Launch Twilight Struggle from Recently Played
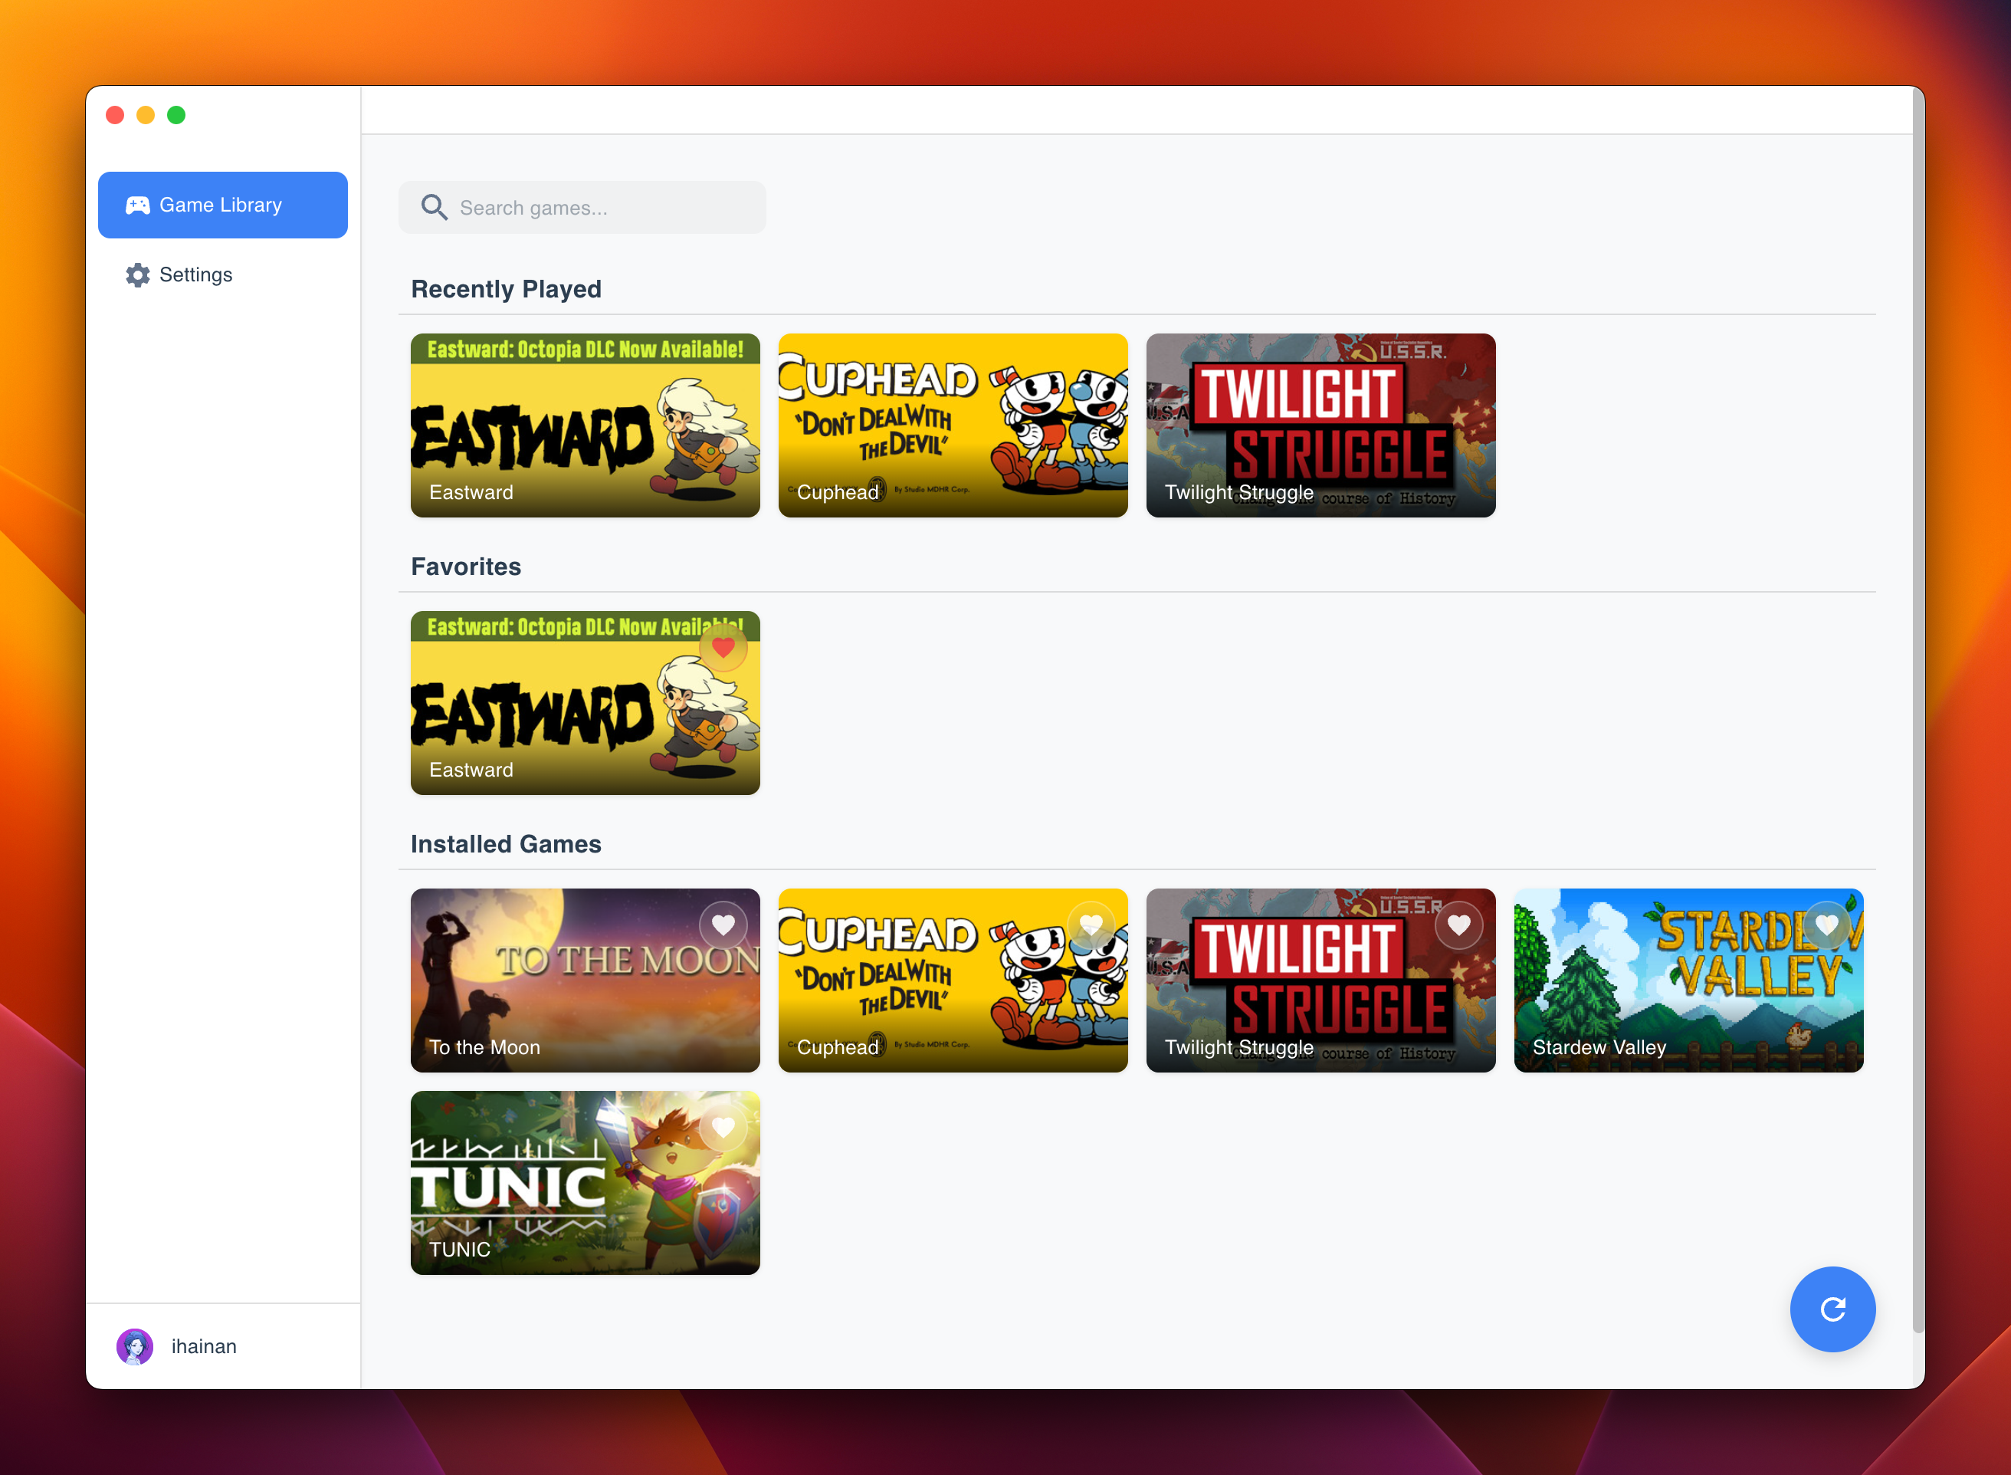This screenshot has height=1475, width=2011. coord(1320,425)
